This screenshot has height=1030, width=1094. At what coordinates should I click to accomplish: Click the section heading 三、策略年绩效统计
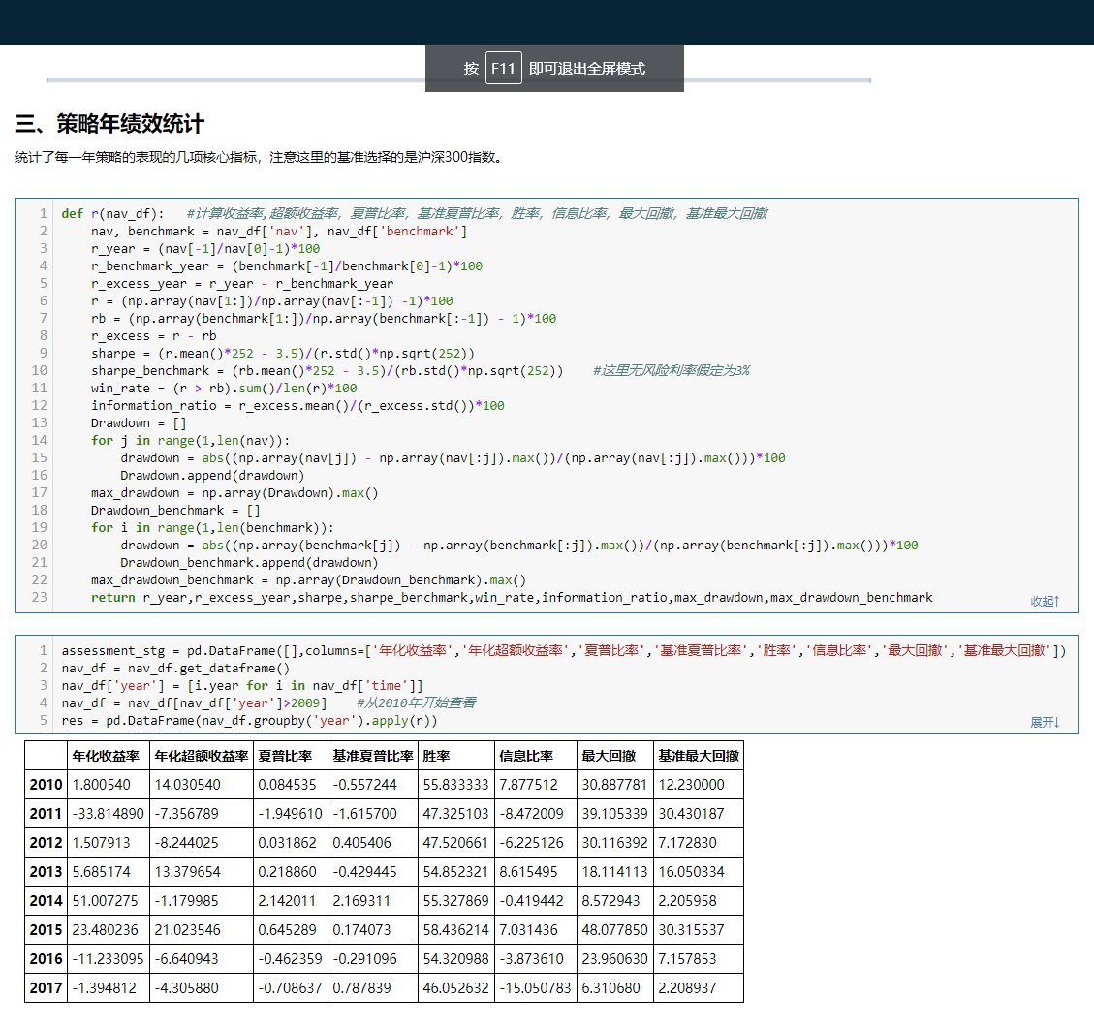pyautogui.click(x=109, y=124)
